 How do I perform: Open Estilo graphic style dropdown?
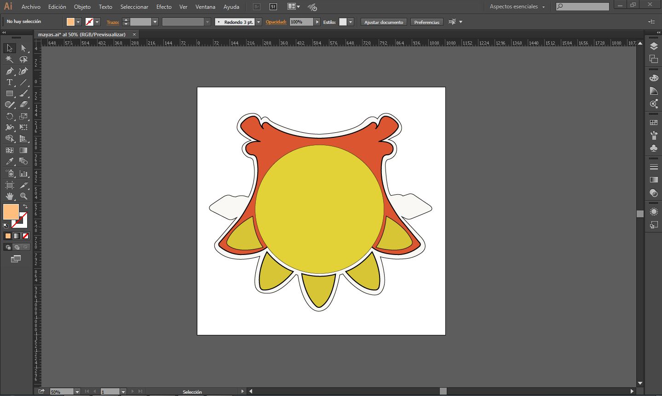[x=351, y=22]
